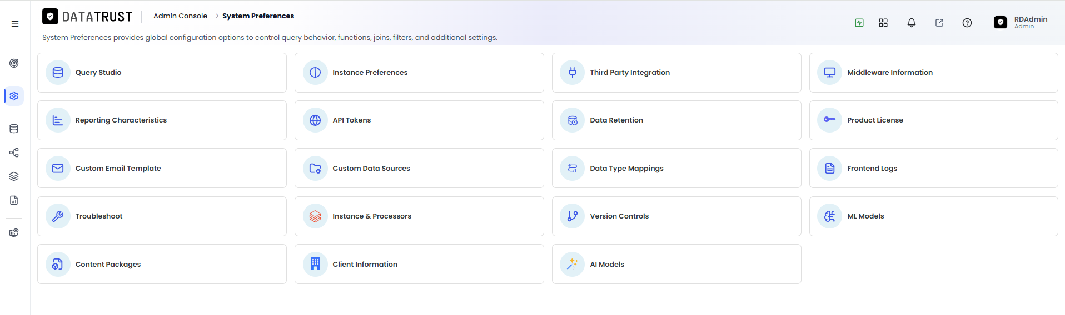Open the help question mark icon
Viewport: 1065px width, 315px height.
click(x=967, y=23)
